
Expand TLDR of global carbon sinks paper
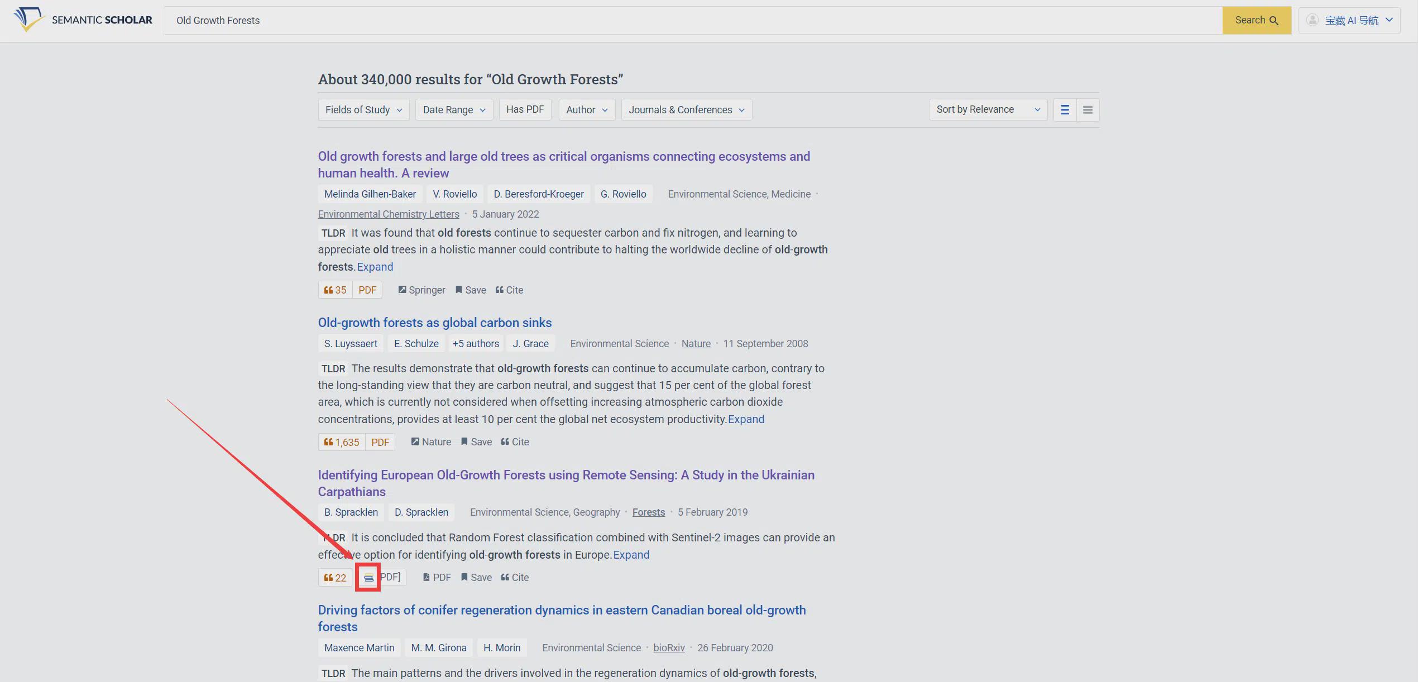(746, 419)
